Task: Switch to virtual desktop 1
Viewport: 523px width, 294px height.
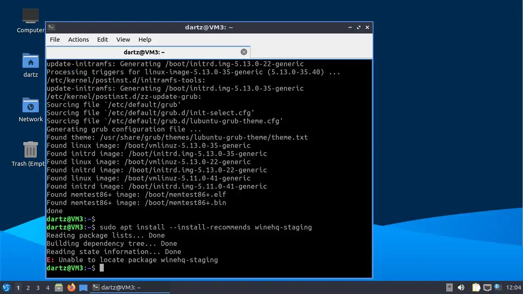Action: [x=18, y=287]
